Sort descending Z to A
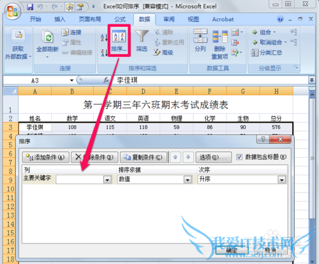Screen dimensions: 319x264 pyautogui.click(x=104, y=52)
